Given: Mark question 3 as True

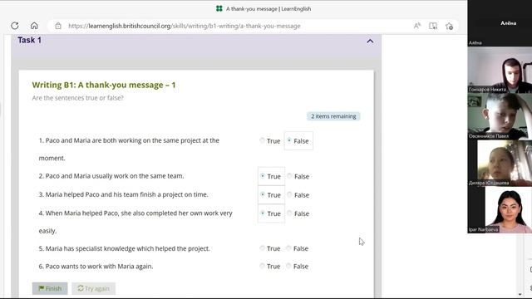Looking at the screenshot, I should 263,194.
